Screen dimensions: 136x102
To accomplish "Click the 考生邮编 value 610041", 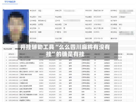I will tap(97, 32).
